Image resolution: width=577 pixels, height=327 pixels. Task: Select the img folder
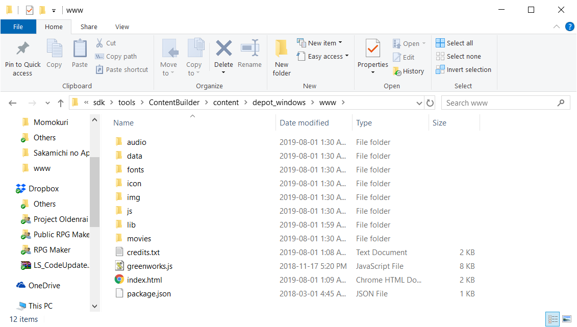pos(133,197)
